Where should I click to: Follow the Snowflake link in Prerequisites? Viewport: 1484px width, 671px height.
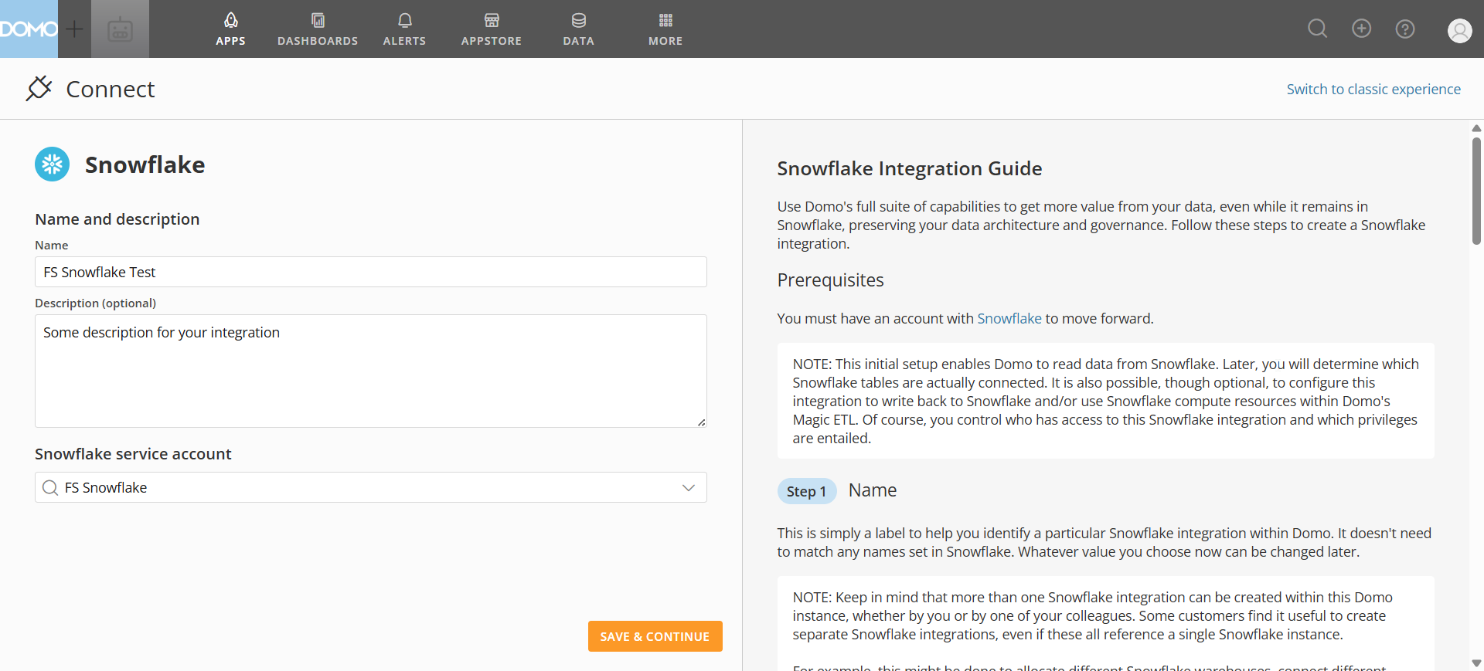(x=1009, y=319)
